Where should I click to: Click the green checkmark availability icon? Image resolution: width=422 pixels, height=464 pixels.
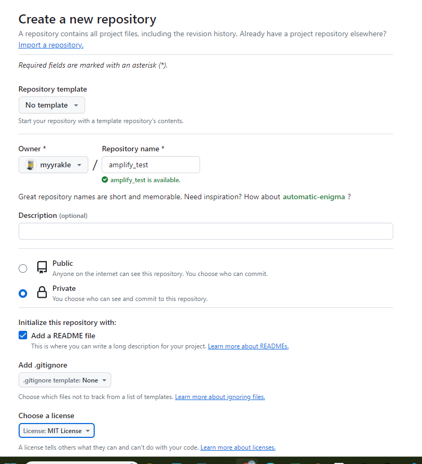point(105,180)
